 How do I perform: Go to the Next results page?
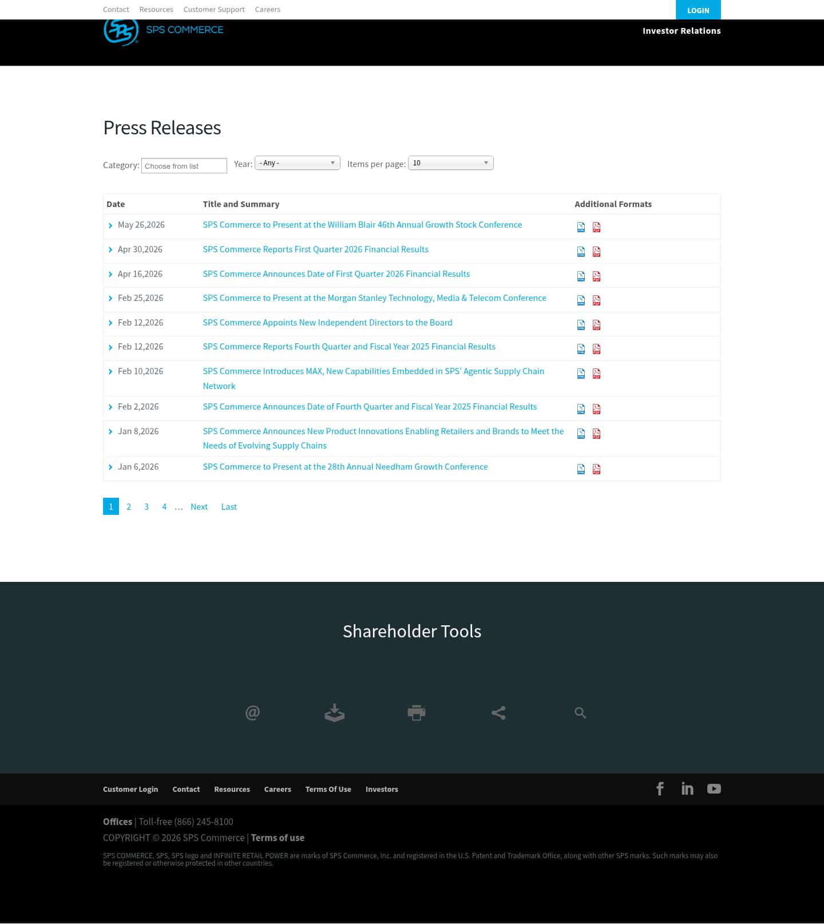pyautogui.click(x=199, y=507)
